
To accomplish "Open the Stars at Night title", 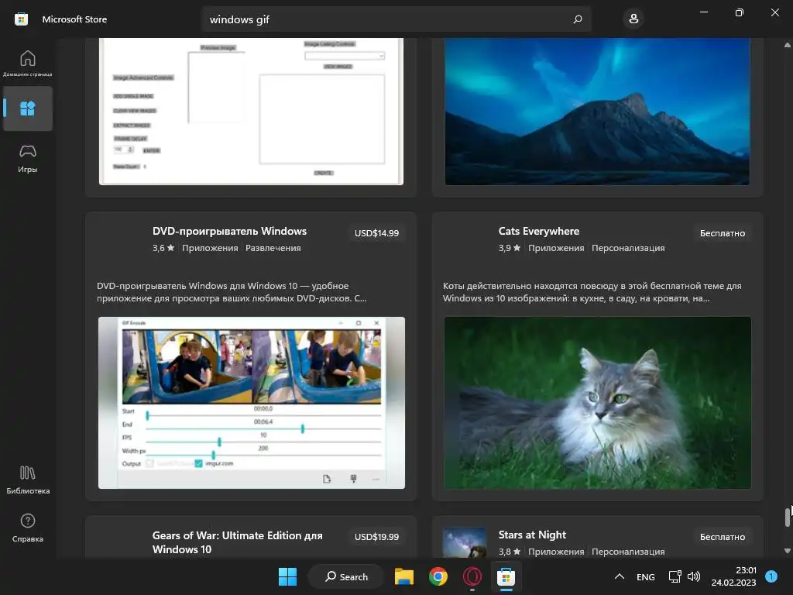I will [x=532, y=535].
